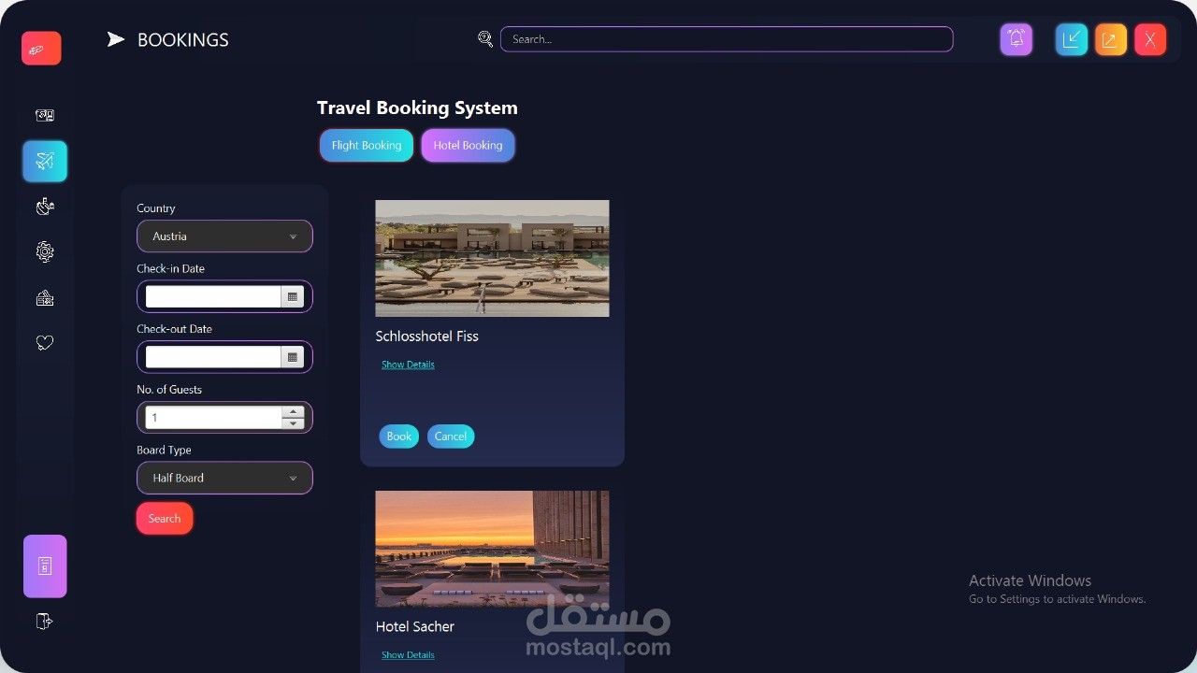The image size is (1197, 673).
Task: Open the Schlosshotel Fiss hotel photo
Action: (x=492, y=258)
